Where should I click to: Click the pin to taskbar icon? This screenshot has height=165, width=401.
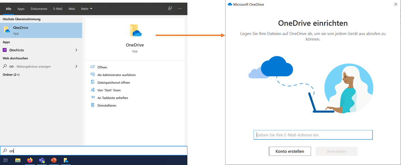pyautogui.click(x=93, y=98)
